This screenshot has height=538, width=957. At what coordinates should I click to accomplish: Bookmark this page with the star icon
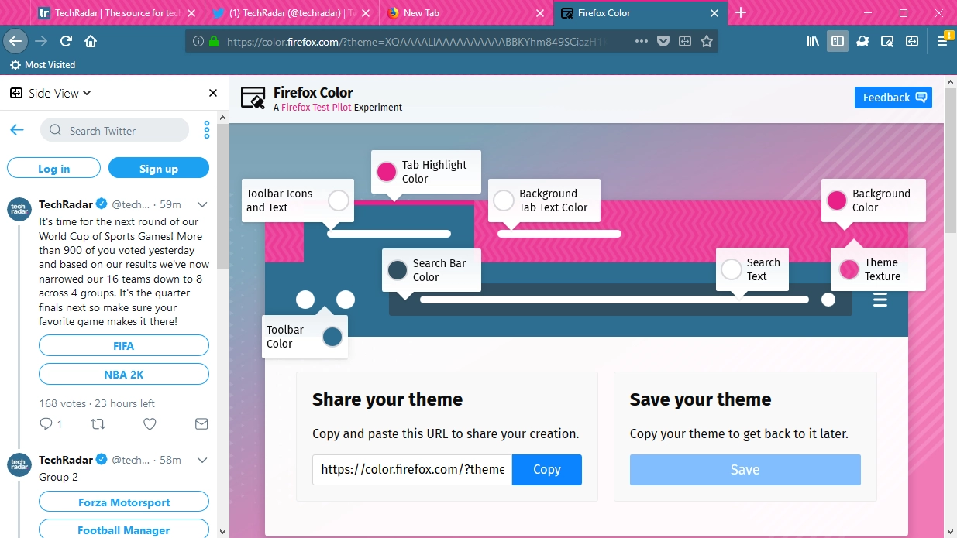point(707,41)
